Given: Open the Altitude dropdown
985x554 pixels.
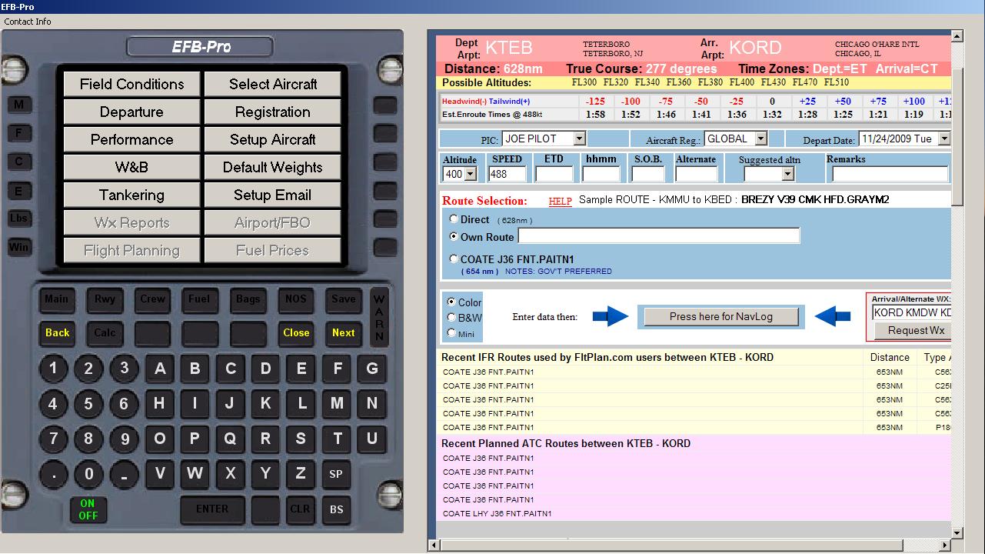Looking at the screenshot, I should 460,174.
